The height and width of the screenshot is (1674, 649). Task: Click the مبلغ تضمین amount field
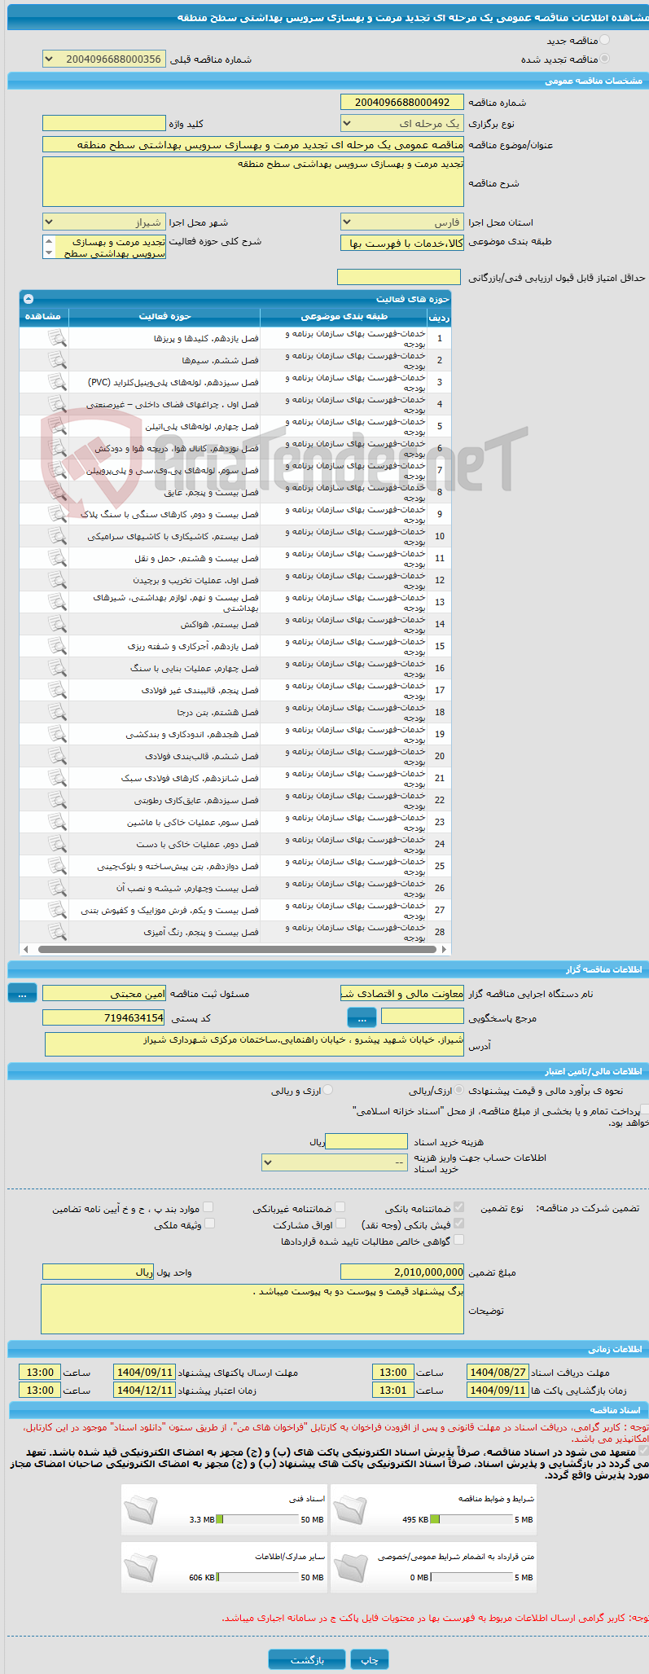[402, 1272]
